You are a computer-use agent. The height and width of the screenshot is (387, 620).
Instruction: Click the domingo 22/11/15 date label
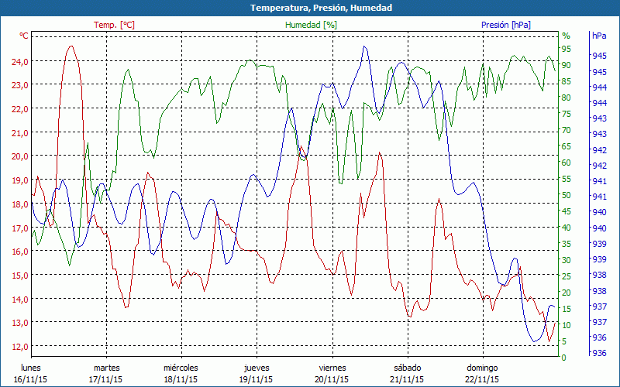coord(482,373)
